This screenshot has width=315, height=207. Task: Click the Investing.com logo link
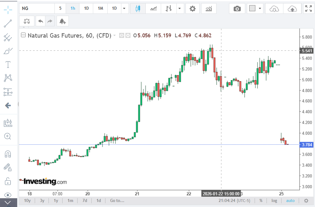pos(45,181)
